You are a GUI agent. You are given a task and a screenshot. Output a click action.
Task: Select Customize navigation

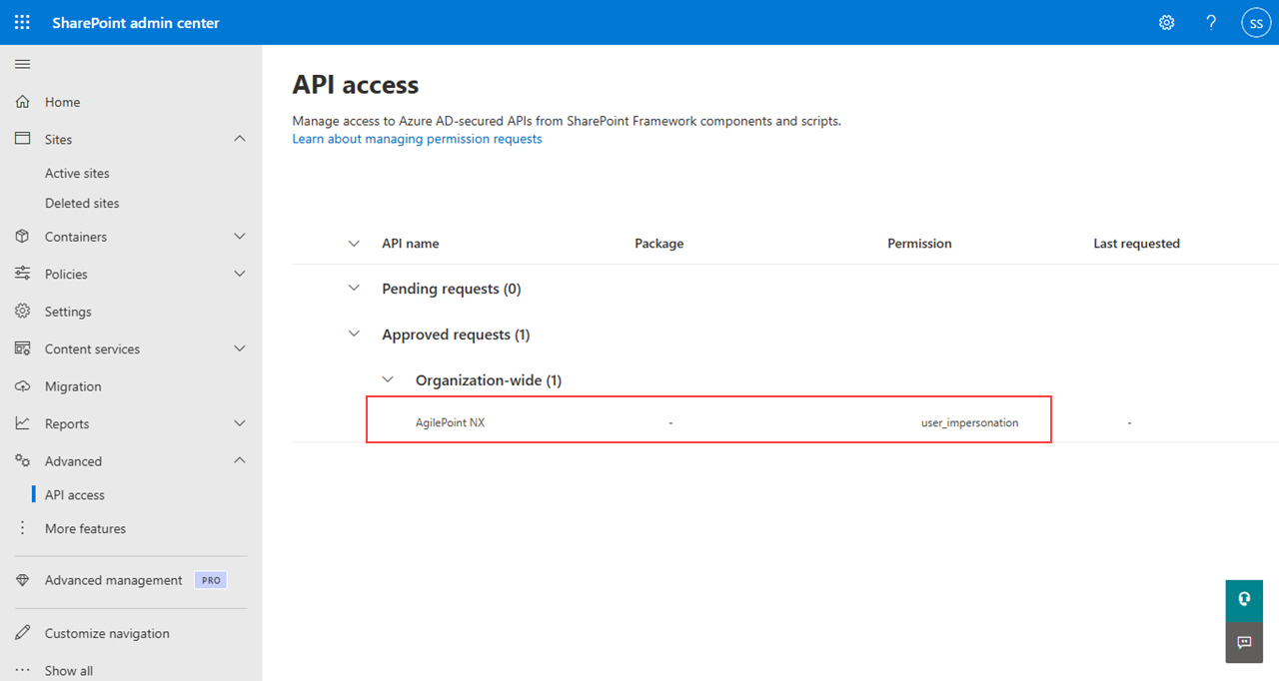(x=107, y=633)
